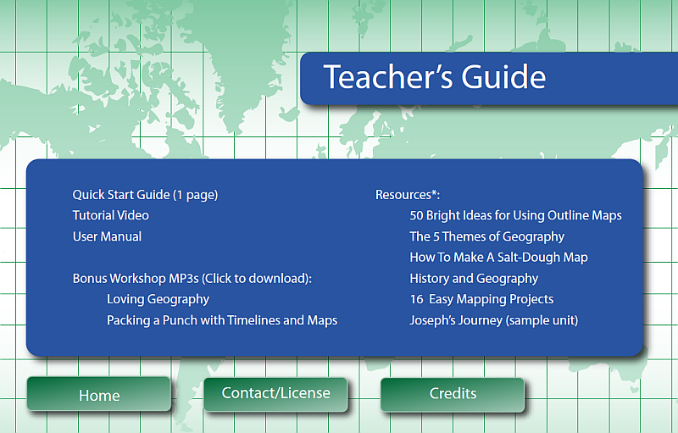Click the Teacher's Guide title banner

click(489, 79)
